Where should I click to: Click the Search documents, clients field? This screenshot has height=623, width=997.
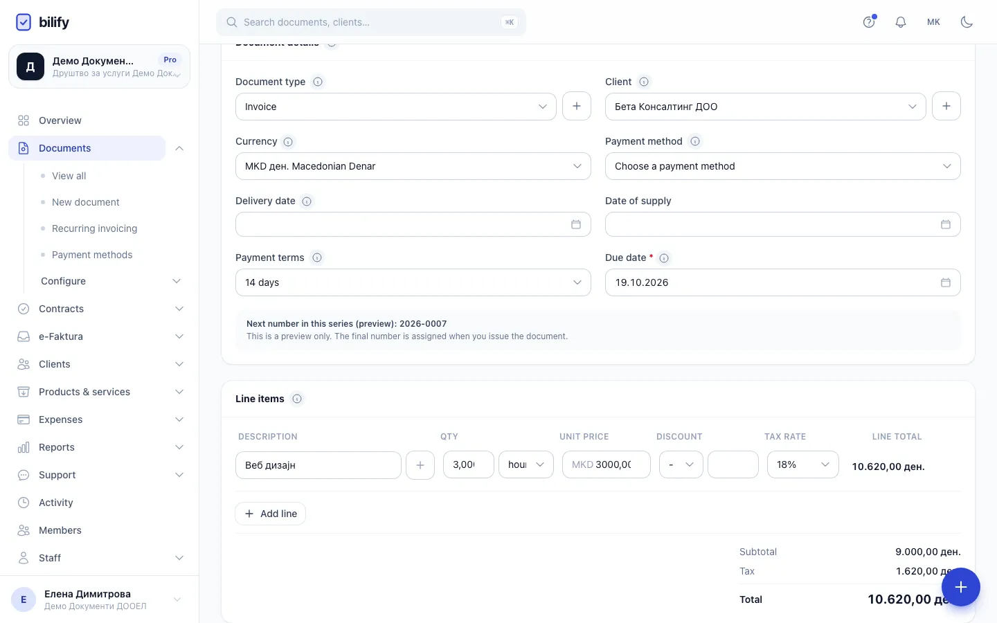[x=371, y=22]
